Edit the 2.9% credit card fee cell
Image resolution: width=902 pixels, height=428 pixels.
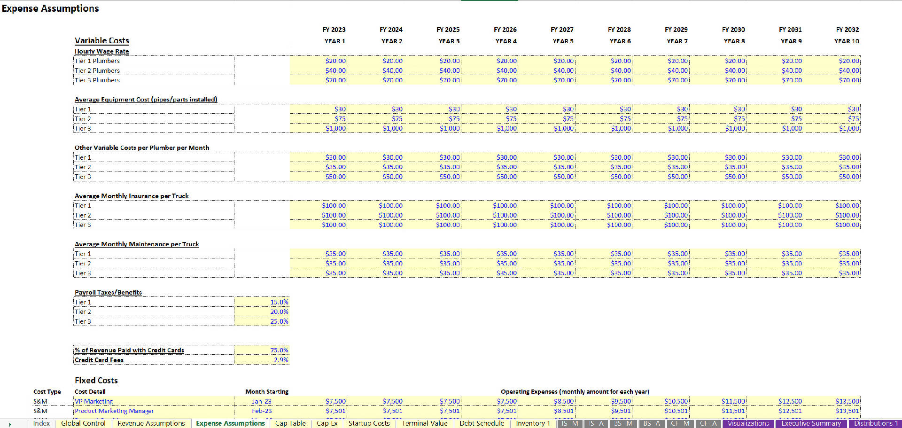[x=262, y=360]
